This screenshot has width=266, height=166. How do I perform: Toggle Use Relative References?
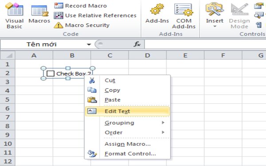click(95, 15)
